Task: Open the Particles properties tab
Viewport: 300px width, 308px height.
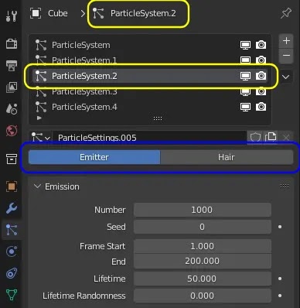Action: tap(12, 230)
